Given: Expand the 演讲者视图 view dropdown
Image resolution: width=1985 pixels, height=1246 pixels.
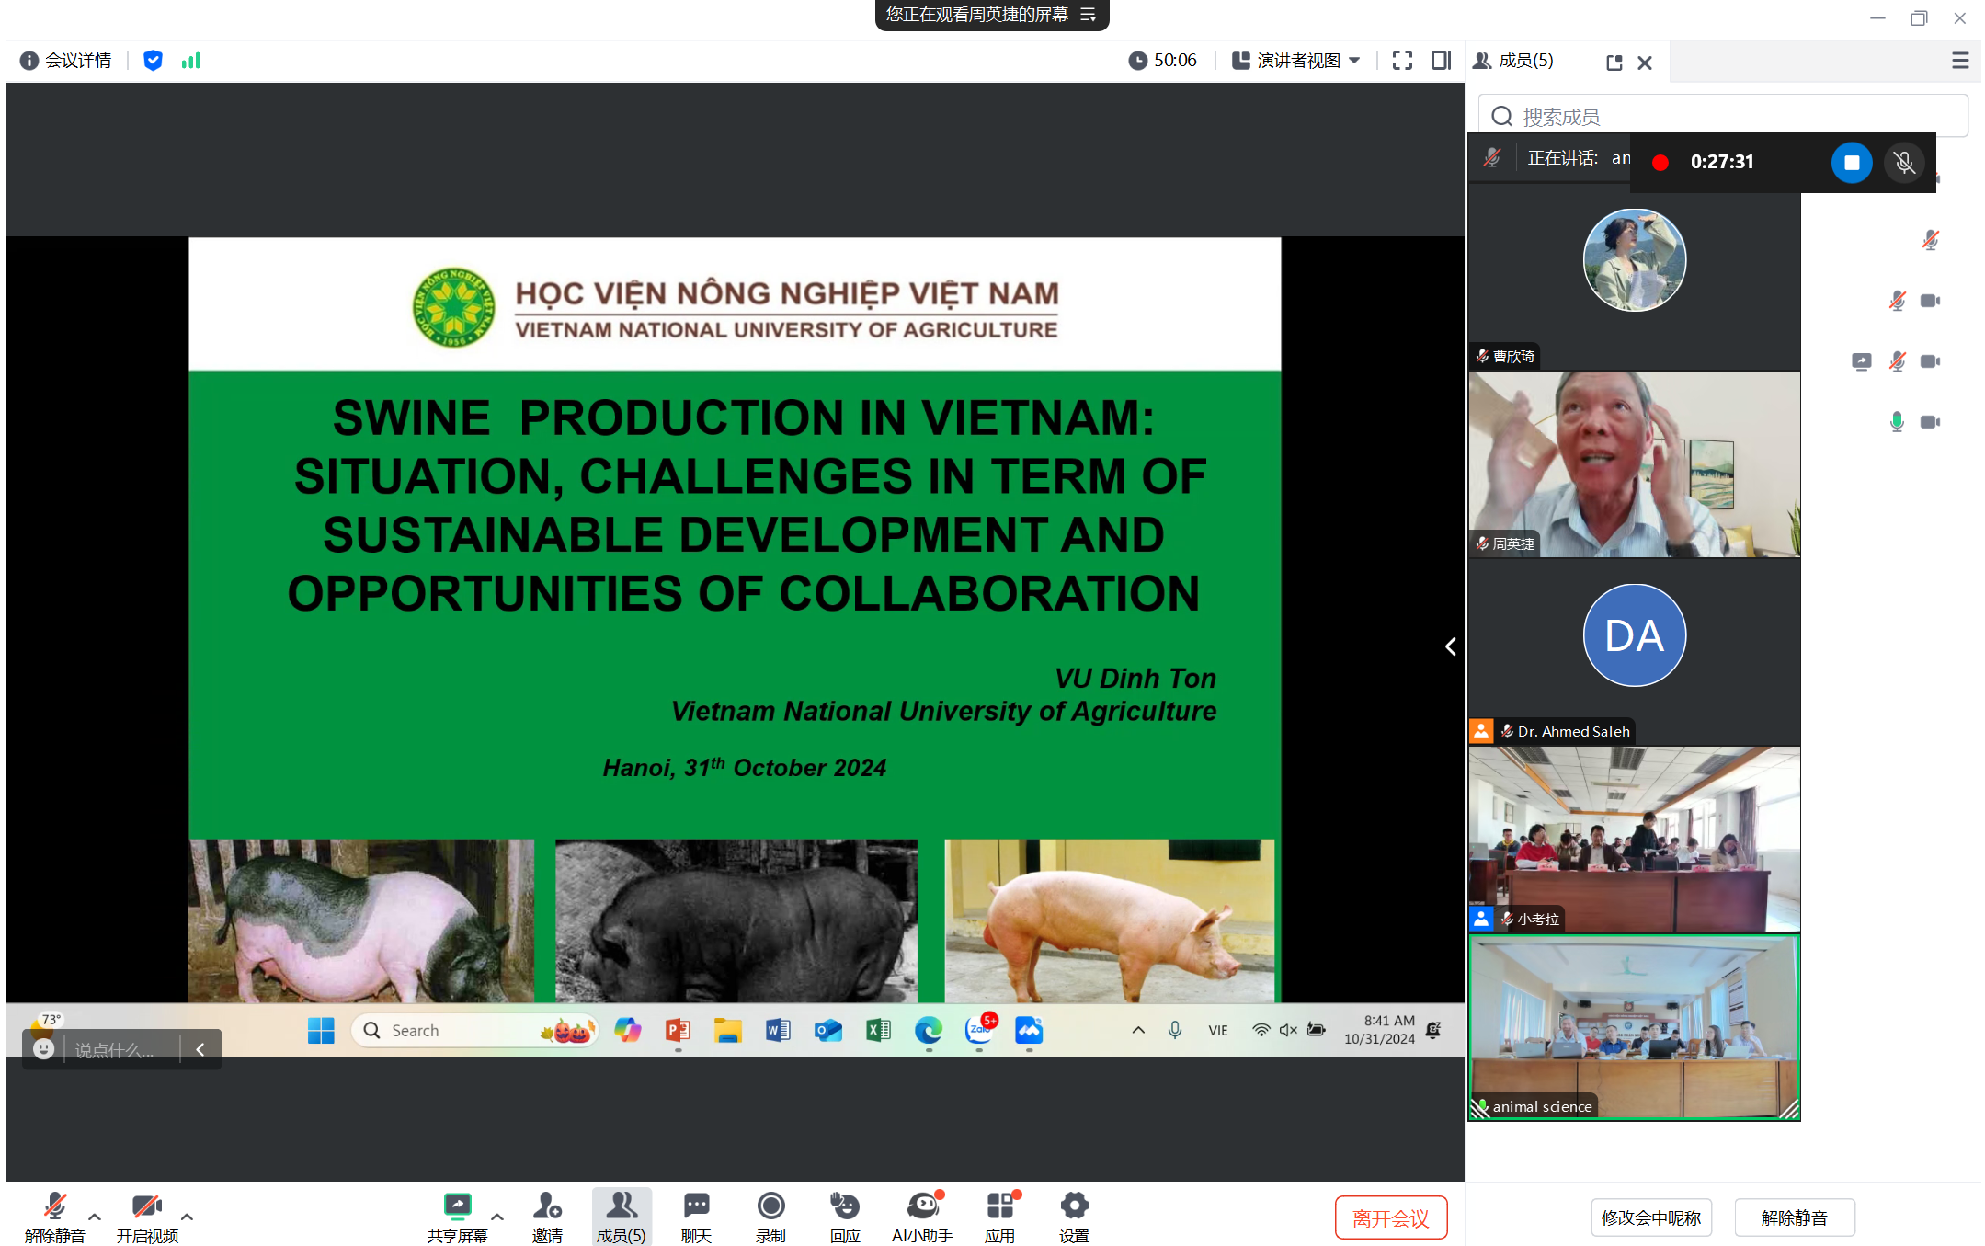Looking at the screenshot, I should click(1296, 61).
